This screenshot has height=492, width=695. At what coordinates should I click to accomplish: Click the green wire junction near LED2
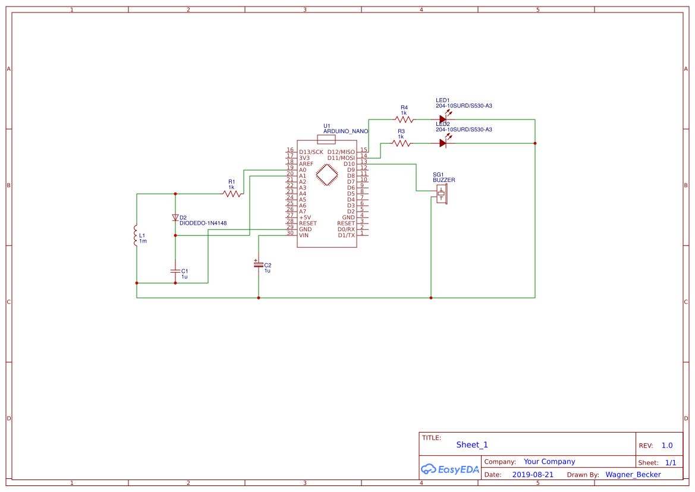(x=535, y=143)
